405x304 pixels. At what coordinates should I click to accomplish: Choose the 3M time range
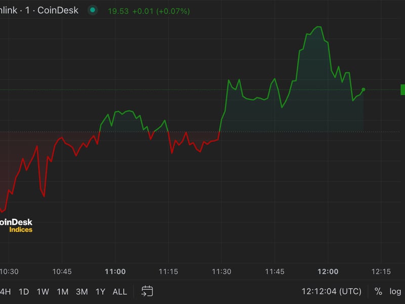(x=82, y=291)
